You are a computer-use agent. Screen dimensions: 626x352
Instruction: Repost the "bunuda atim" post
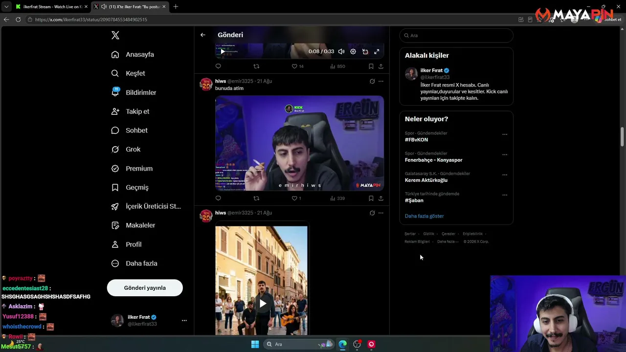pyautogui.click(x=256, y=198)
